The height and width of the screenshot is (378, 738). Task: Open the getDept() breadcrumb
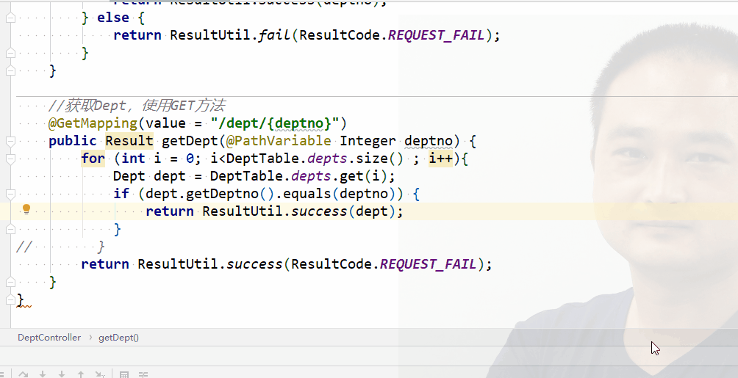pos(118,338)
